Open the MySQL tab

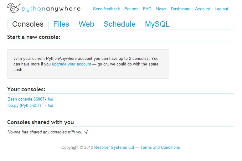coord(157,24)
